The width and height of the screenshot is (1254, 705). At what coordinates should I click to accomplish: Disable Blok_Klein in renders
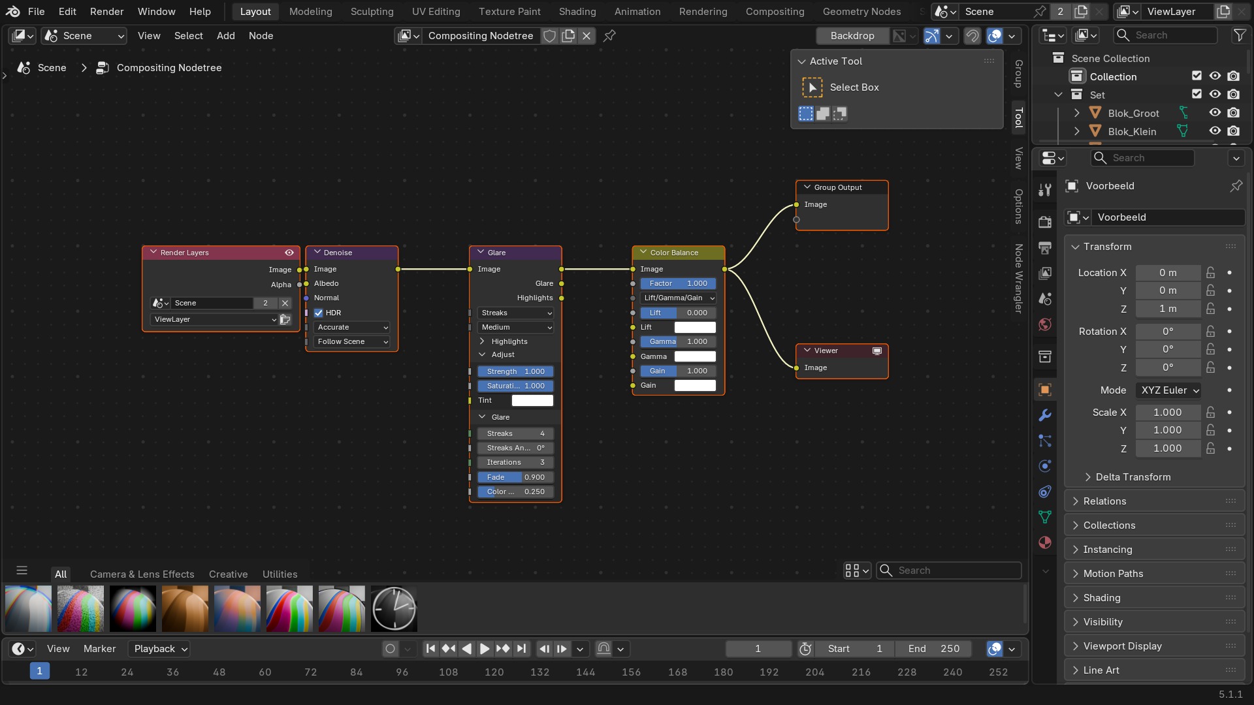tap(1233, 131)
